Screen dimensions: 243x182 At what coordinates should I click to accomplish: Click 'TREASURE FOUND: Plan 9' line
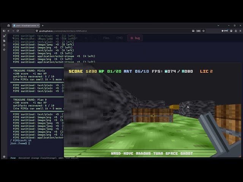click(30, 100)
